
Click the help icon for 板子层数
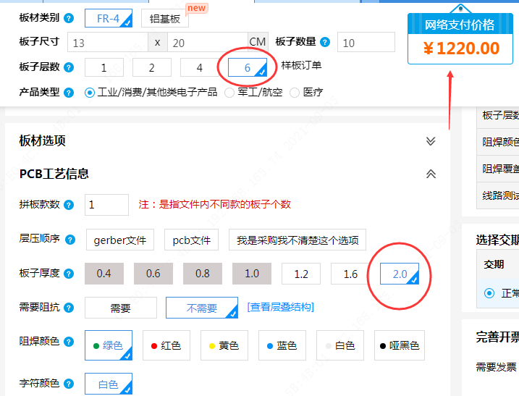[69, 67]
